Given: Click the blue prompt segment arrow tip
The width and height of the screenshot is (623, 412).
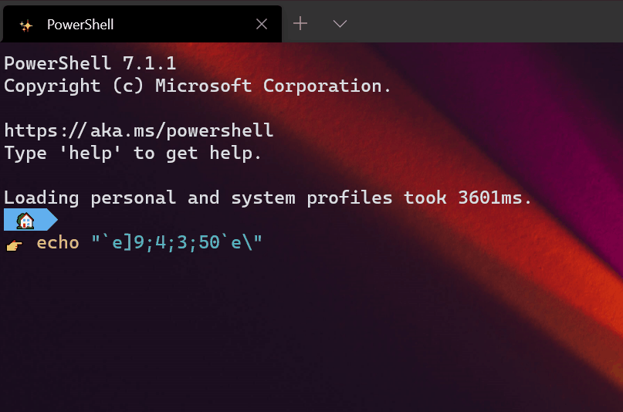Looking at the screenshot, I should (x=53, y=220).
